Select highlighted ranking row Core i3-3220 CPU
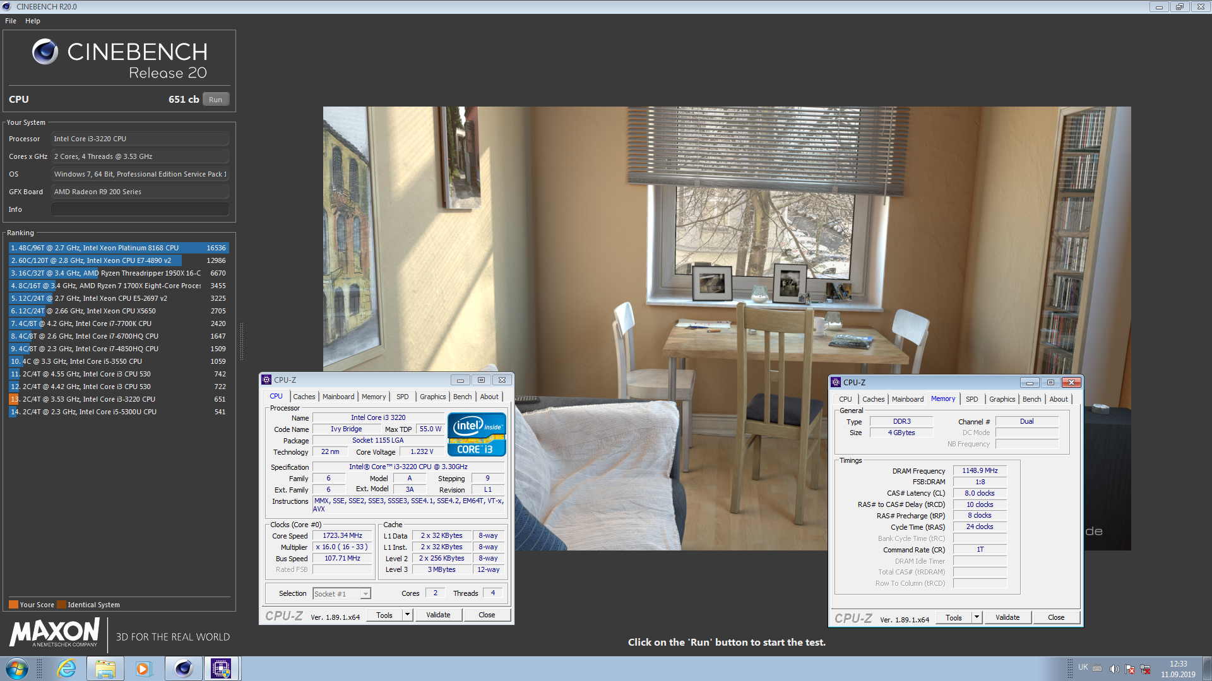 pos(119,399)
